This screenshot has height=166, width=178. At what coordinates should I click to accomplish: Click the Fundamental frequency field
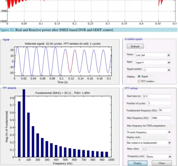click(165, 110)
